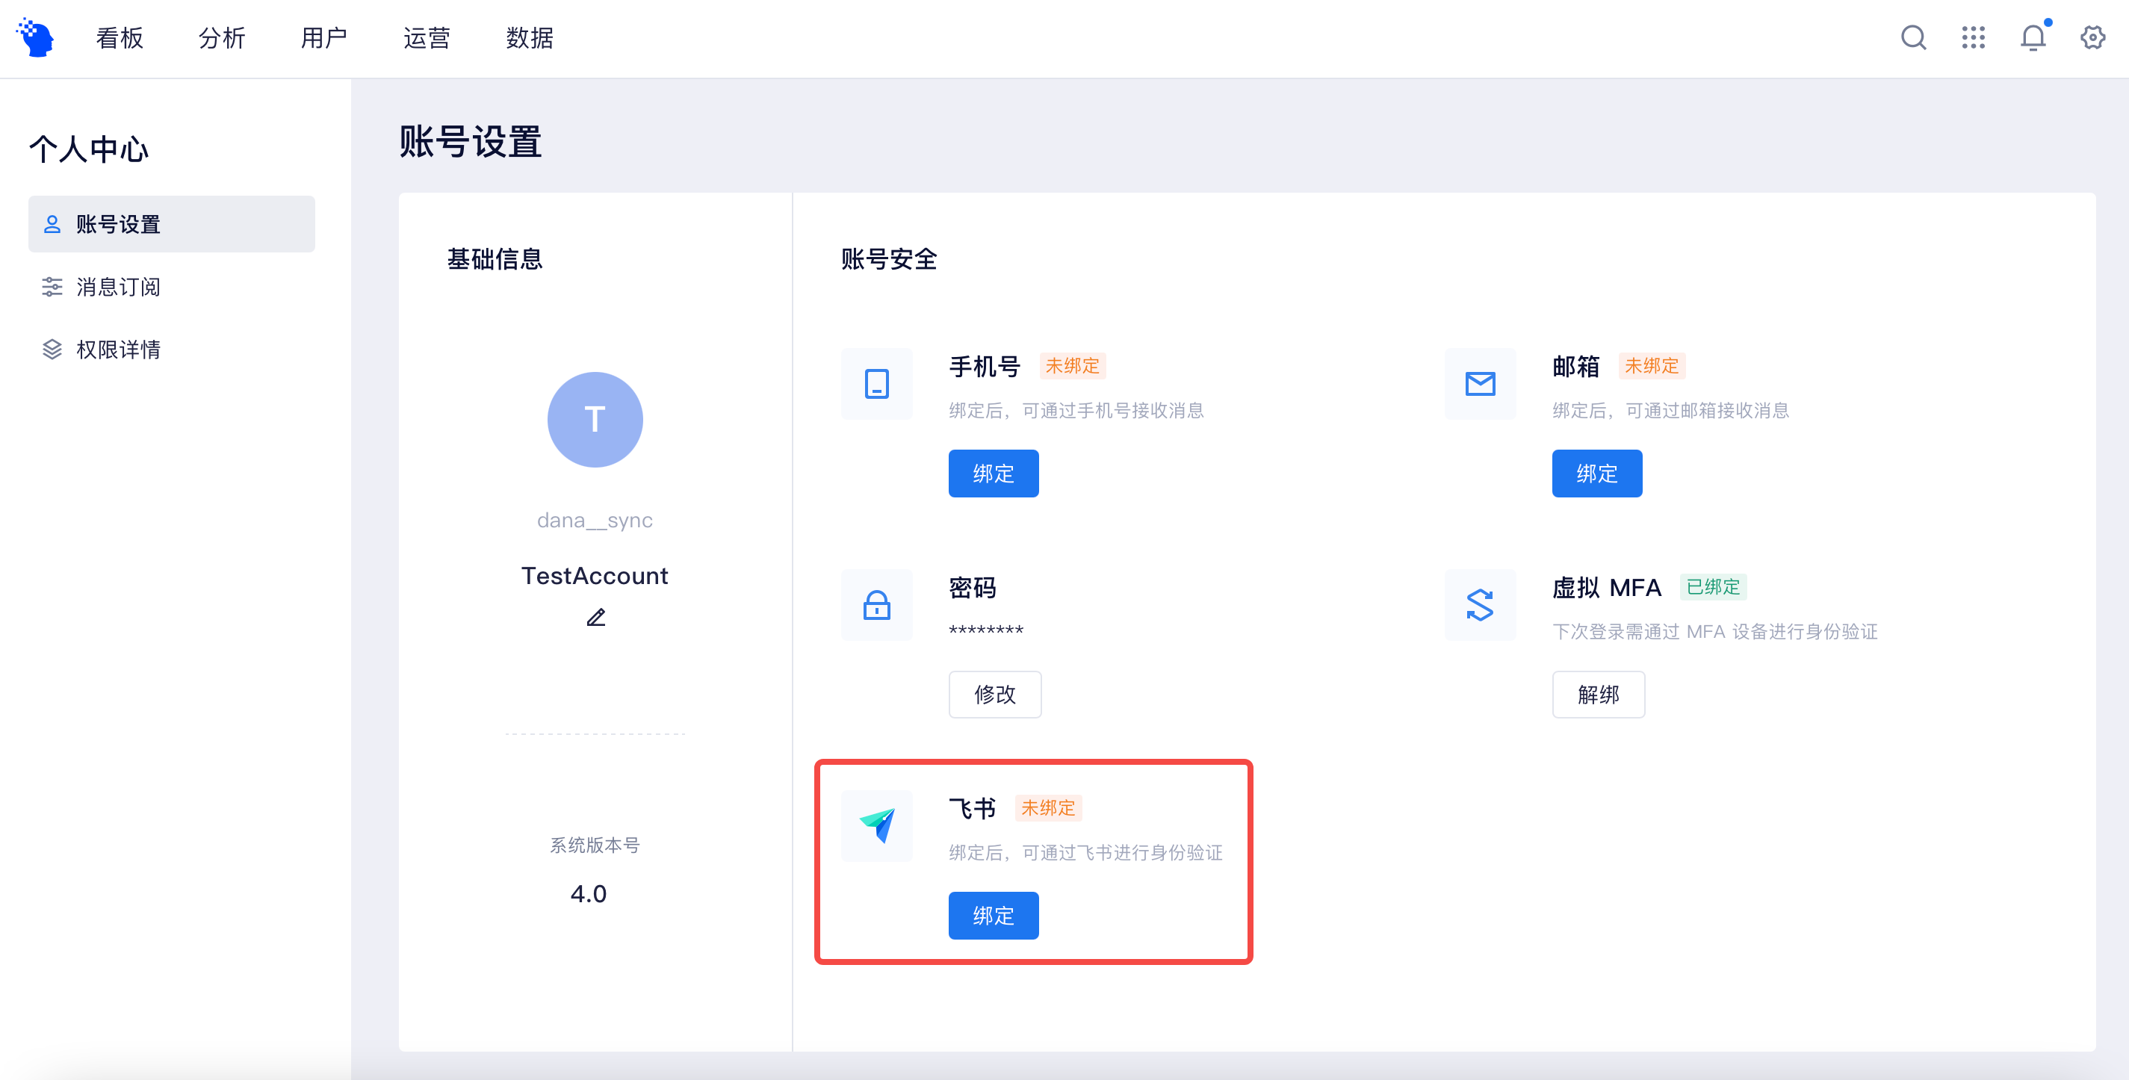Open the 看板 menu
This screenshot has width=2129, height=1080.
[120, 38]
